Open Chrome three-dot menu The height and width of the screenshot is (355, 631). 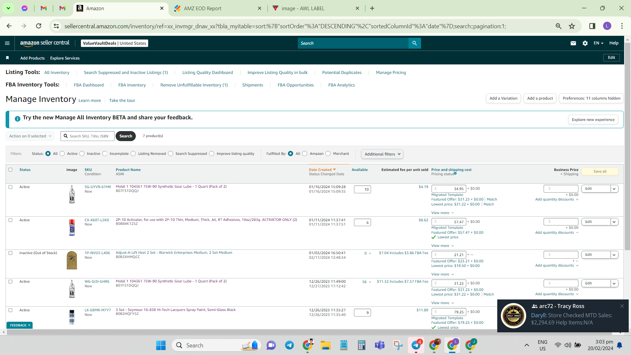[622, 26]
